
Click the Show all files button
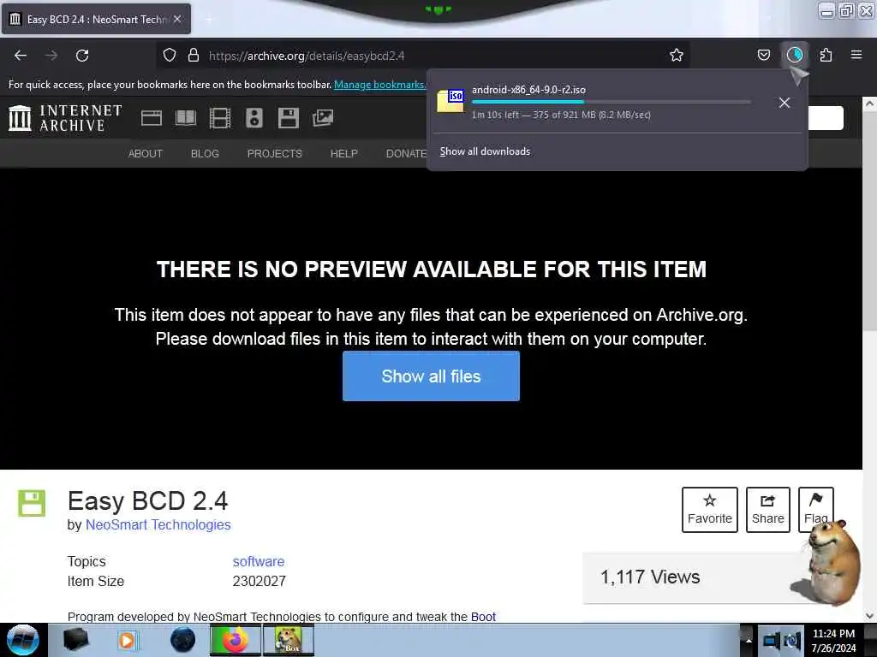[x=431, y=376]
